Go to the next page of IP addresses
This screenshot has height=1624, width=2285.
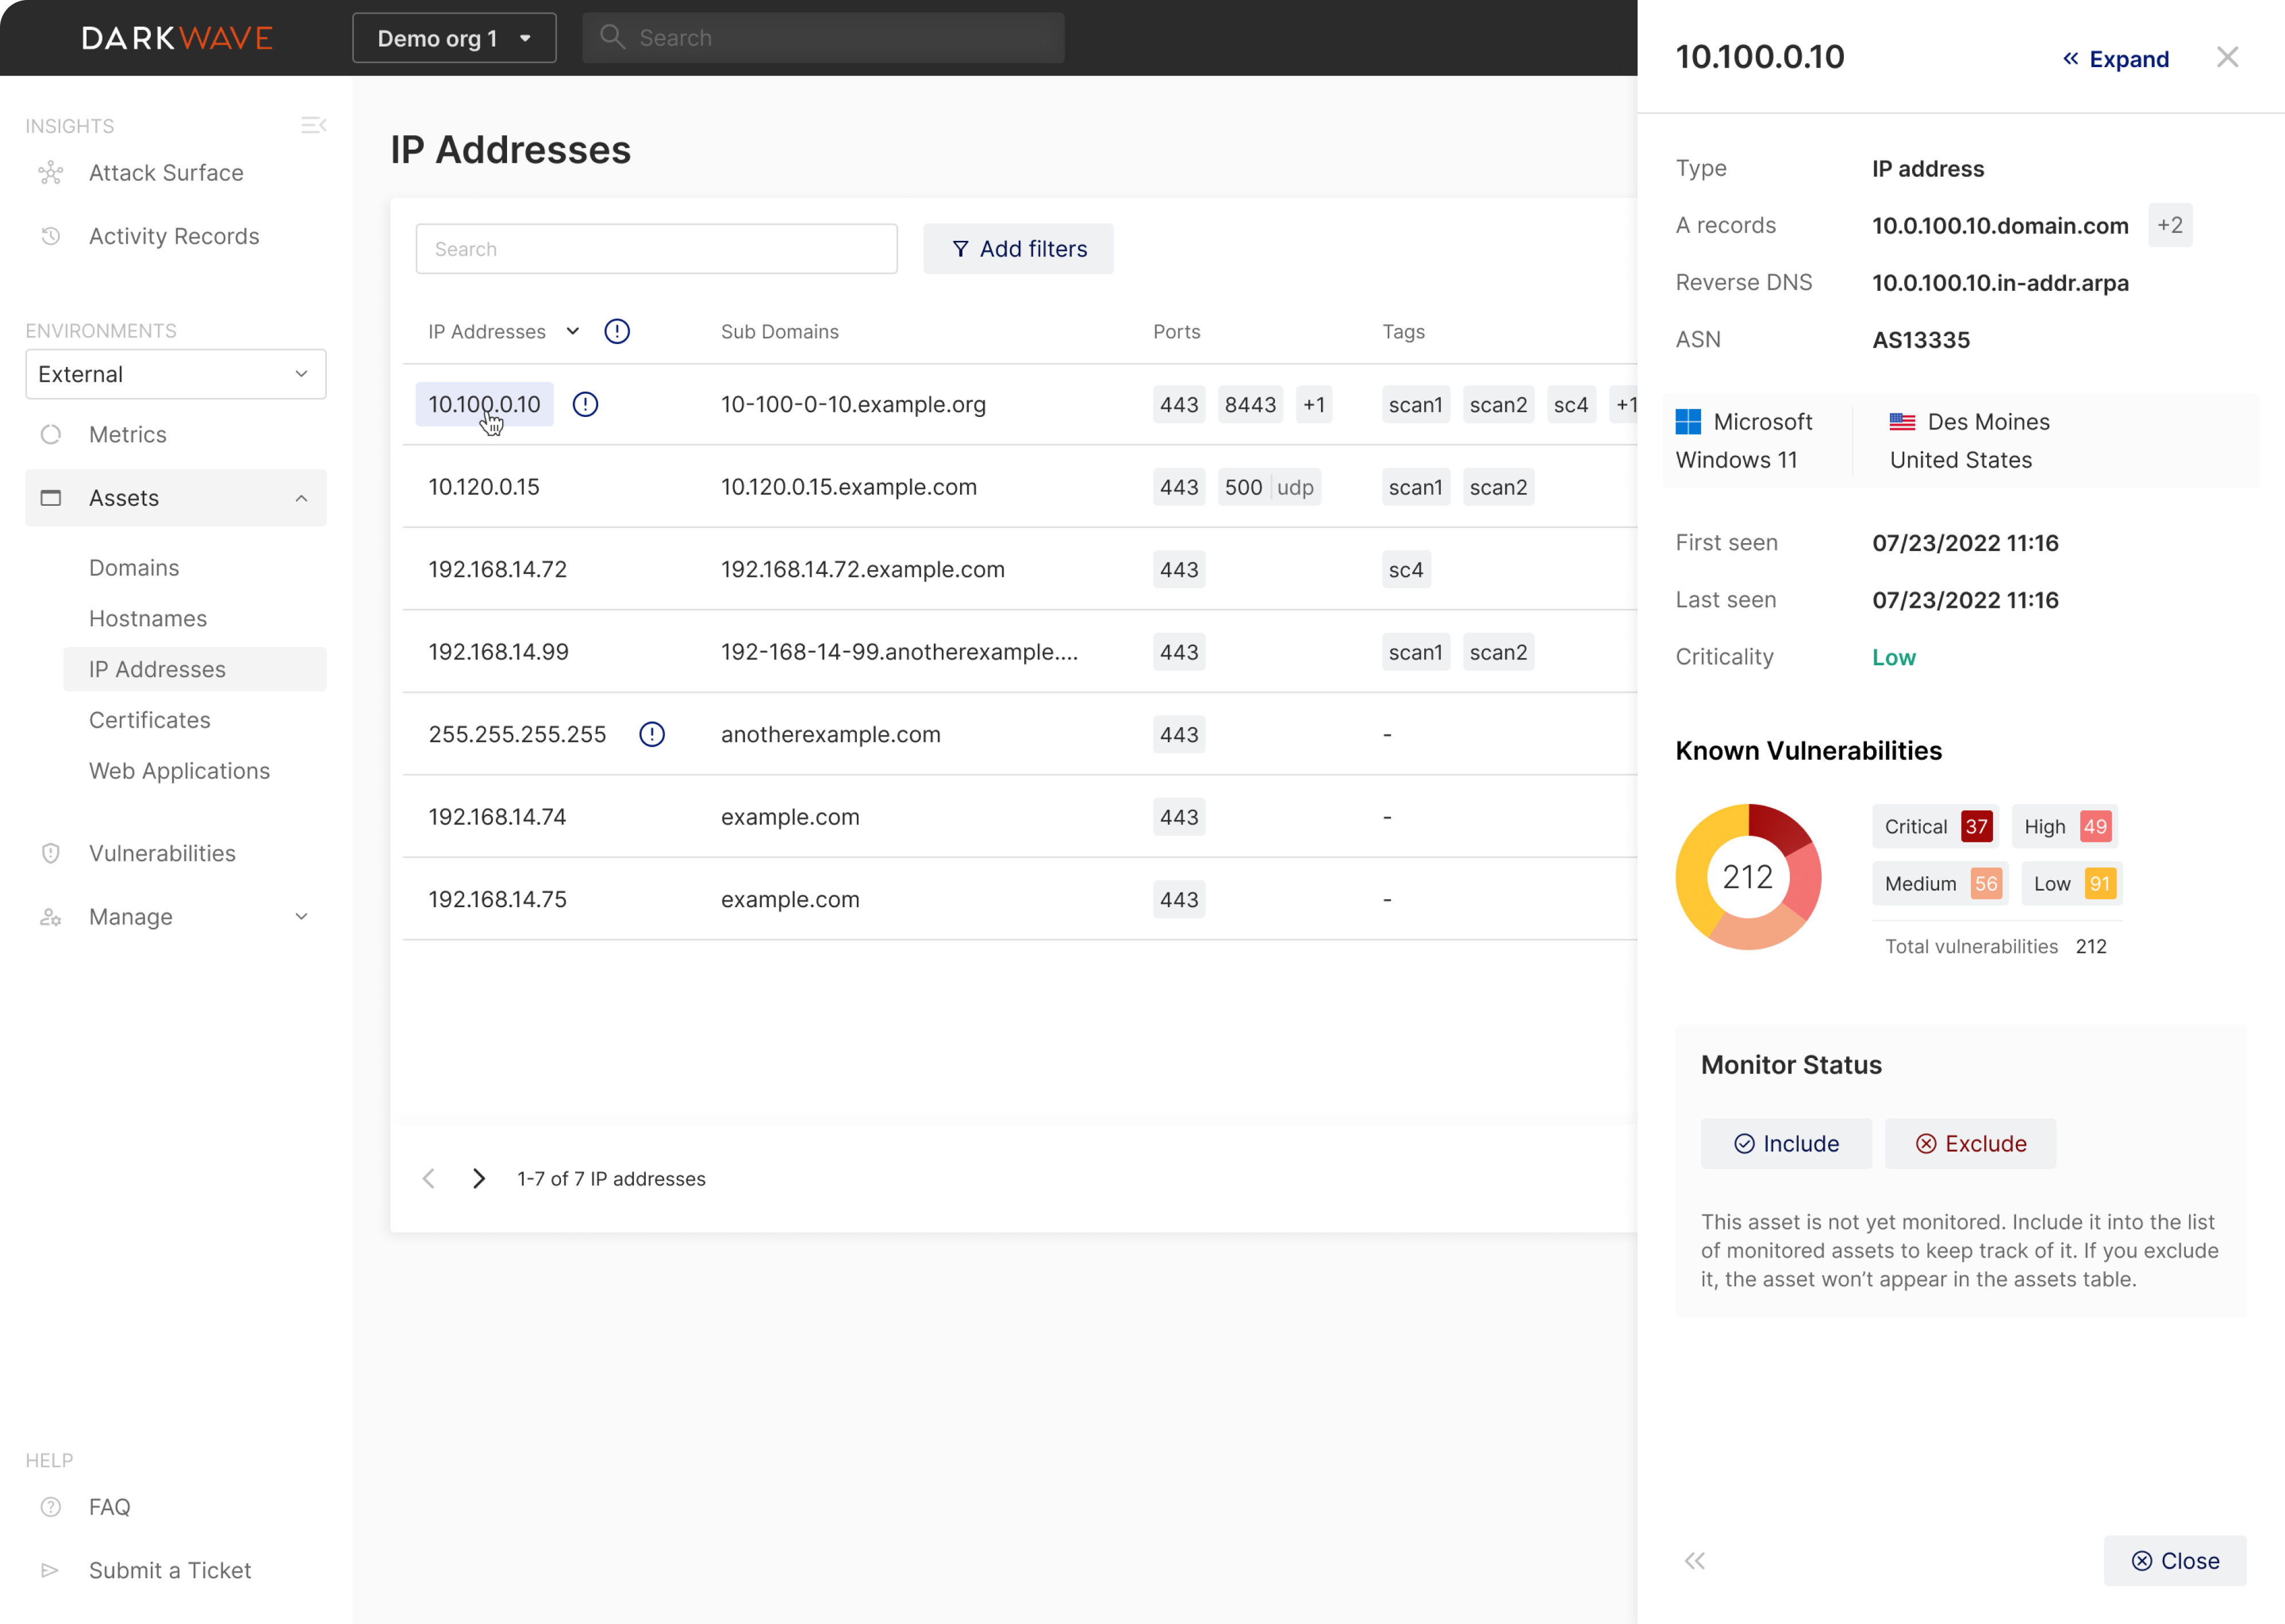[x=478, y=1178]
